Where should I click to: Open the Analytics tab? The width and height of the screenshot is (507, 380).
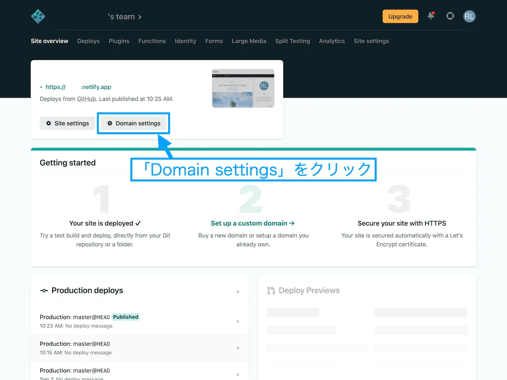click(332, 41)
